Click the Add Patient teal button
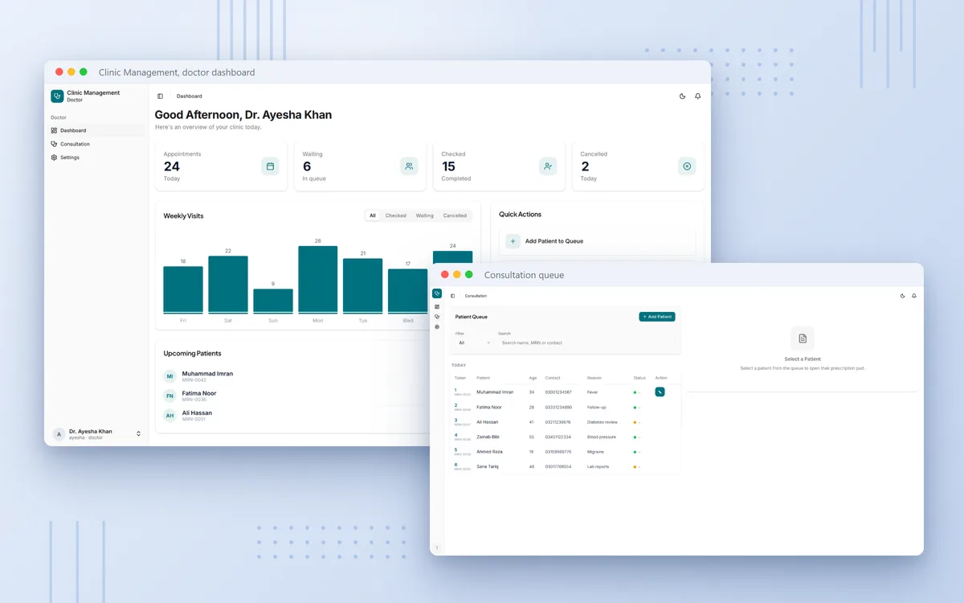This screenshot has width=964, height=603. [x=657, y=317]
